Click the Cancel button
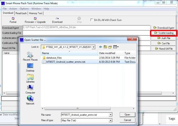 pyautogui.click(x=127, y=120)
